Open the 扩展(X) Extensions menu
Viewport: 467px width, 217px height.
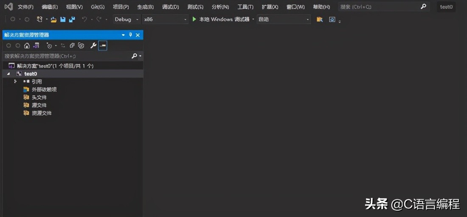[x=270, y=7]
